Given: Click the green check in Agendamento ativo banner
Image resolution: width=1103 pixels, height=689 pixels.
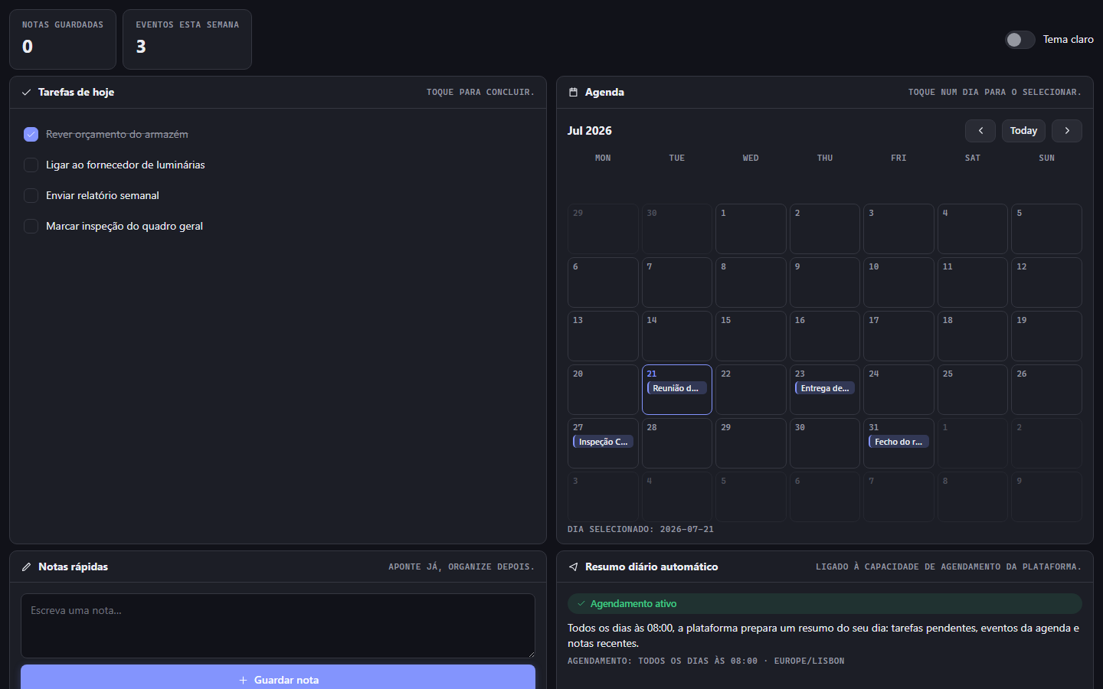Looking at the screenshot, I should point(581,604).
